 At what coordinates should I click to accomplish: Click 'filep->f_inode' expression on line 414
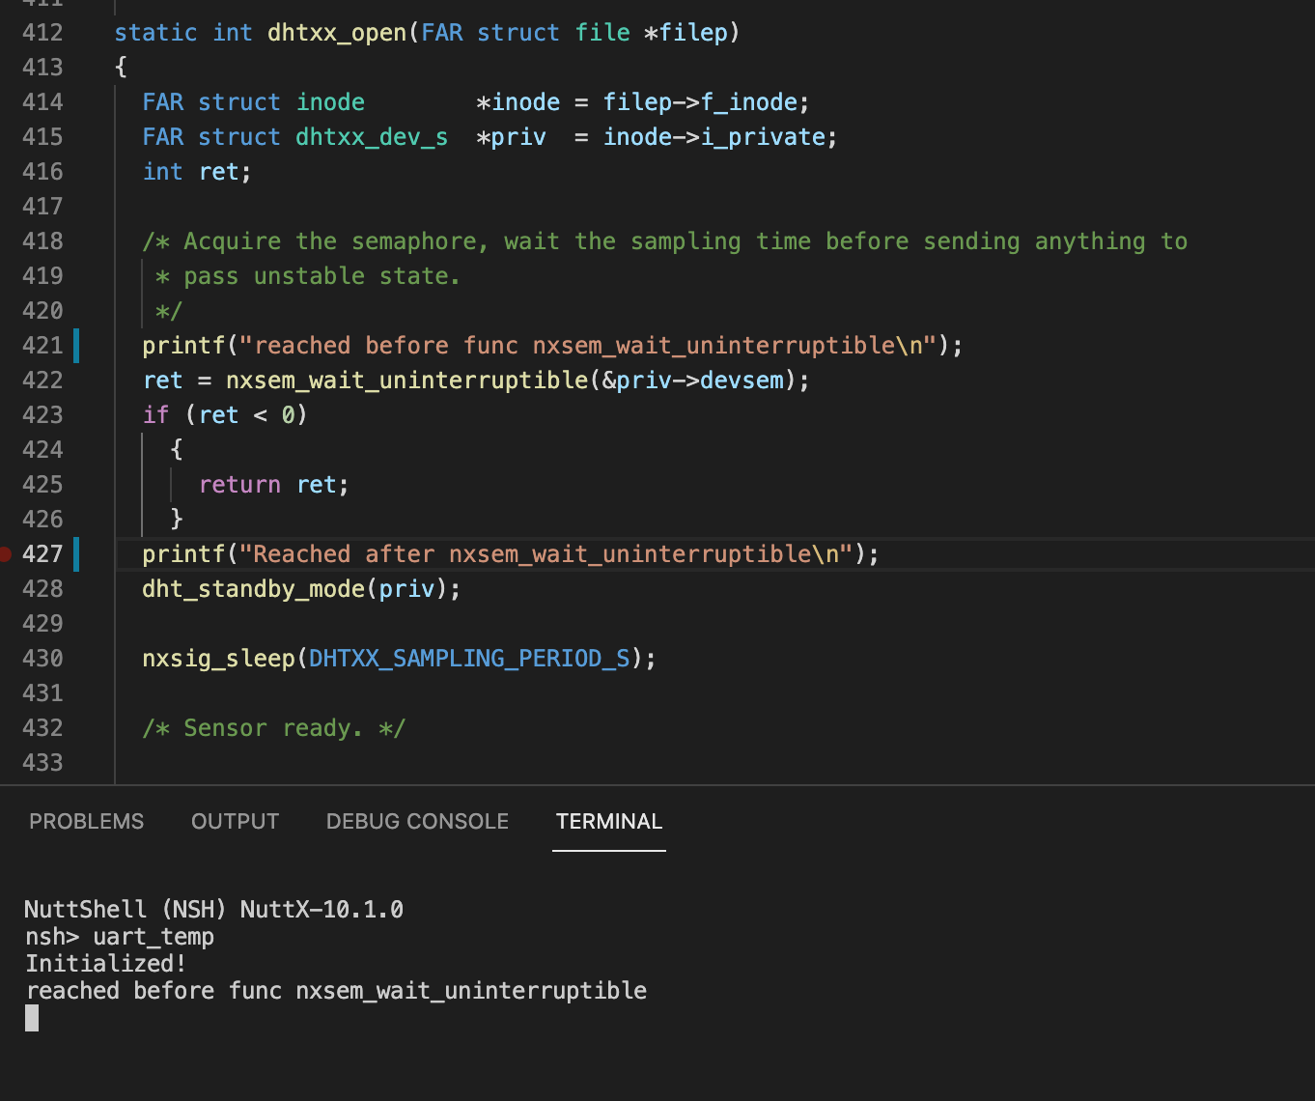pos(701,102)
